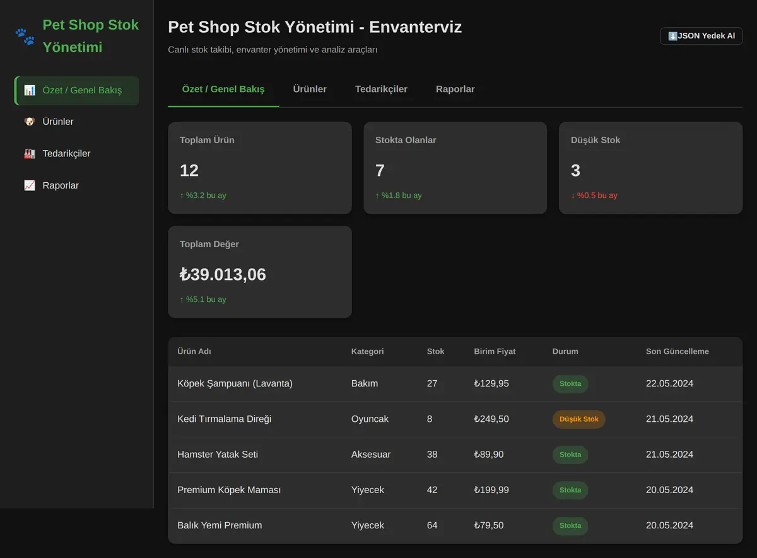Click the Oyuncak category cell
Viewport: 757px width, 558px height.
click(x=370, y=419)
